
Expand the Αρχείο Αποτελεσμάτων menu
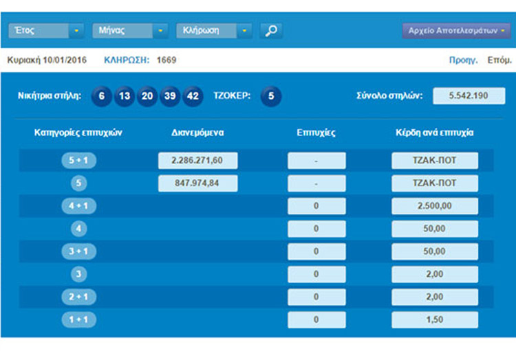click(456, 30)
